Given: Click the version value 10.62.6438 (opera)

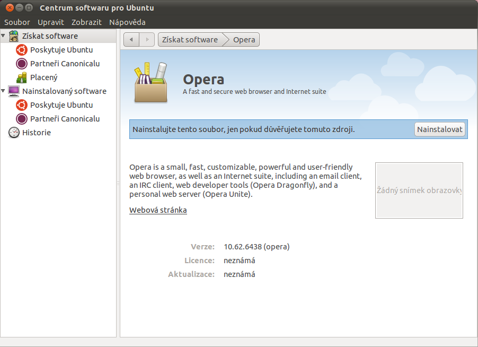Looking at the screenshot, I should pos(256,247).
